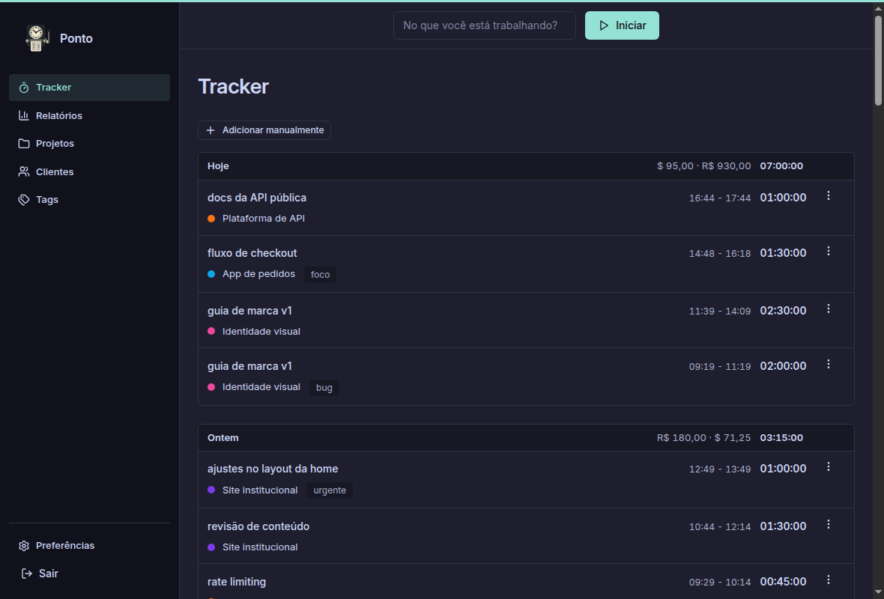This screenshot has height=599, width=884.
Task: Click the 'docs da API pública' entry title
Action: [257, 198]
